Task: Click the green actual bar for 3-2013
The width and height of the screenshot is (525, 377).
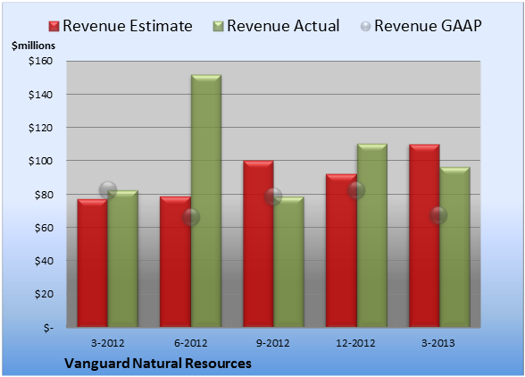Action: (454, 247)
